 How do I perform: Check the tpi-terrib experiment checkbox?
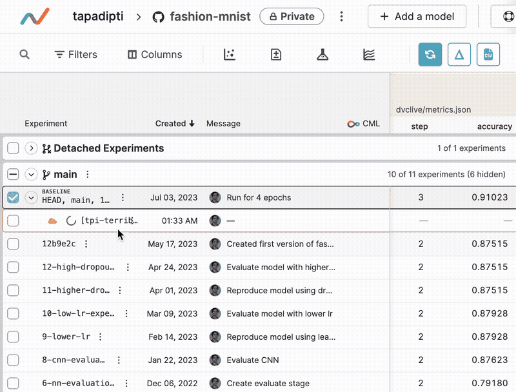click(13, 220)
